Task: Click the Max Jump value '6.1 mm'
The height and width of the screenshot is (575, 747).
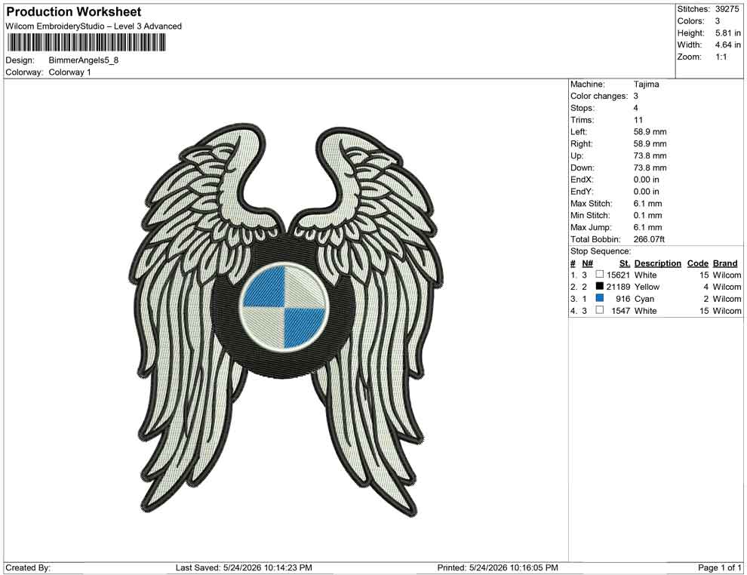Action: [x=648, y=227]
